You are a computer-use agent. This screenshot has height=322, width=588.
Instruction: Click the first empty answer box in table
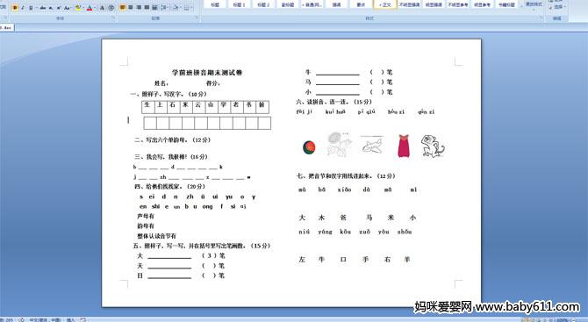[x=150, y=123]
